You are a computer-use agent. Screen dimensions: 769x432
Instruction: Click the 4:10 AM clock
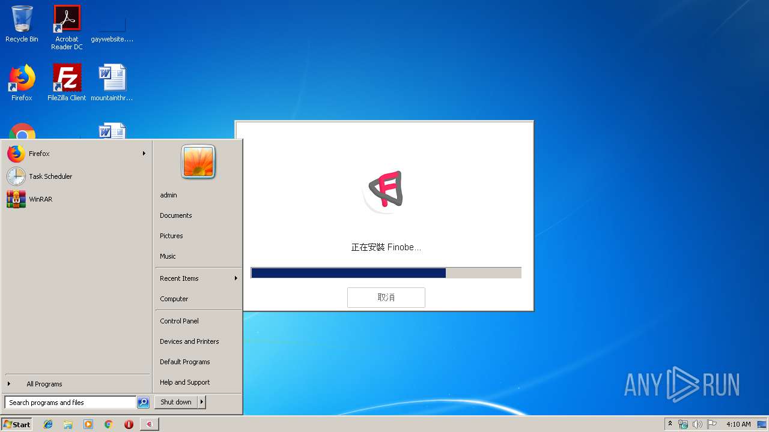[x=738, y=424]
